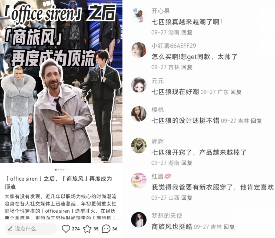Open comments via speech bubble icon
The height and width of the screenshot is (238, 275).
106,229
